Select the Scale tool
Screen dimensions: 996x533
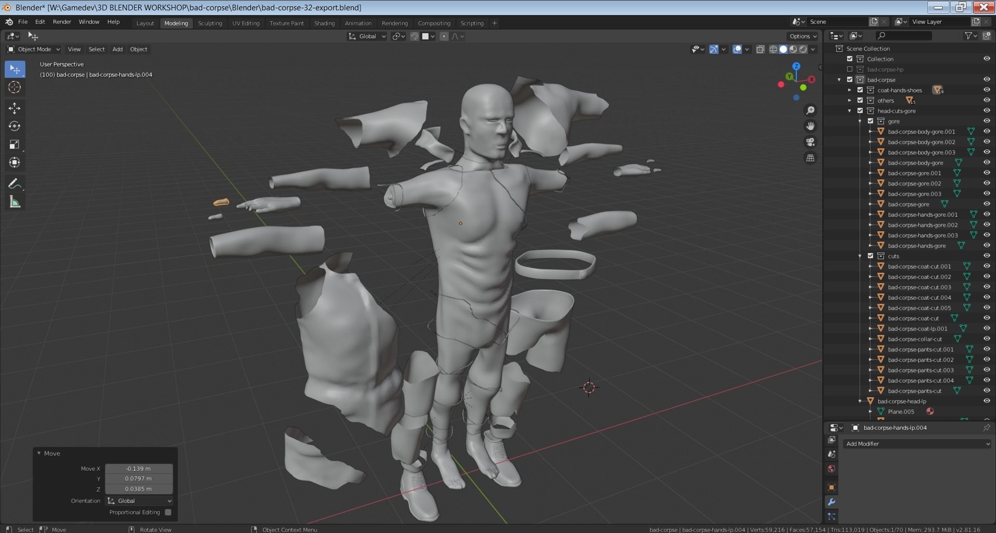coord(15,144)
